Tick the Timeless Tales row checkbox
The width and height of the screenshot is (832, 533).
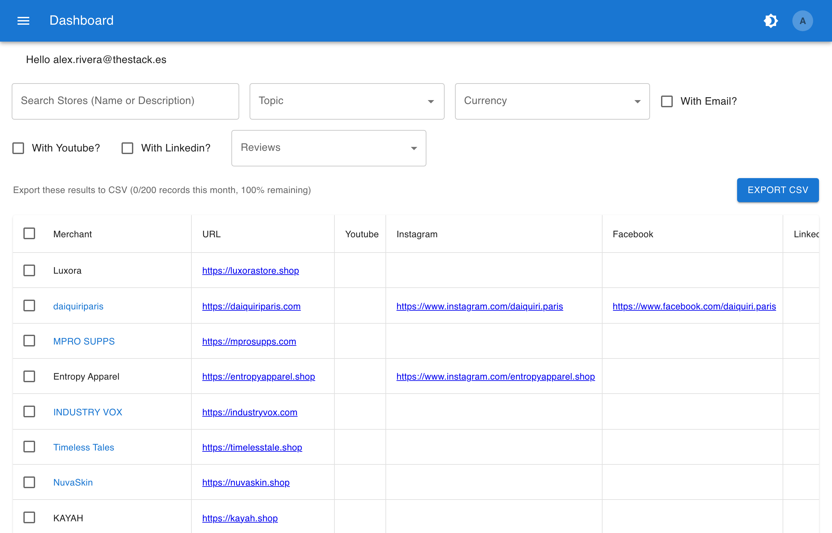tap(29, 447)
